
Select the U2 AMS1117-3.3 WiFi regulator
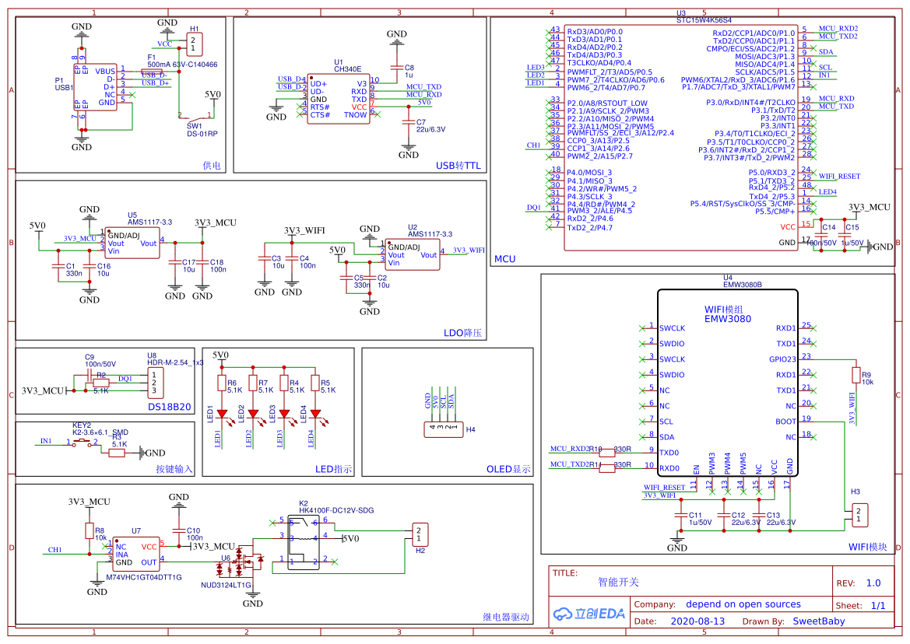(412, 254)
